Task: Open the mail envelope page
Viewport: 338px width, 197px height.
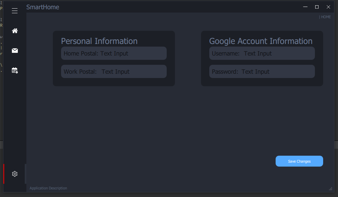Action: (15, 51)
